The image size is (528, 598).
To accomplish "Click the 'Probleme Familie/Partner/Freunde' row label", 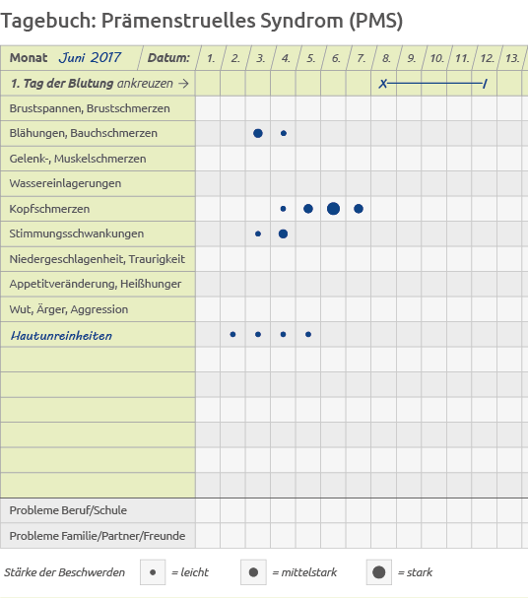I will (98, 536).
